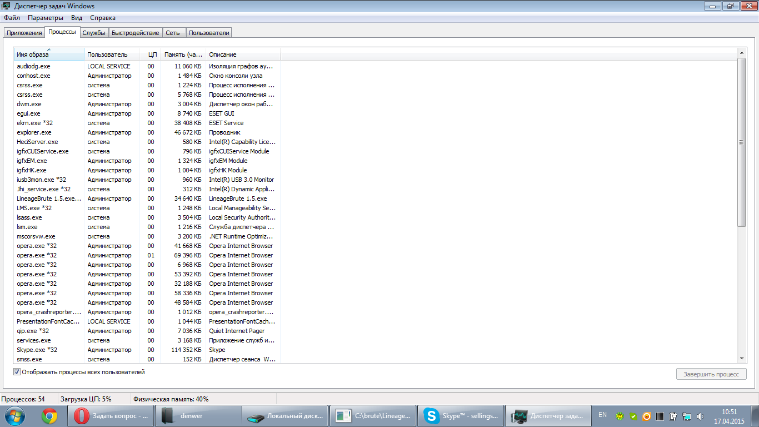
Task: Select the audiodg.exe process row
Action: pyautogui.click(x=147, y=66)
